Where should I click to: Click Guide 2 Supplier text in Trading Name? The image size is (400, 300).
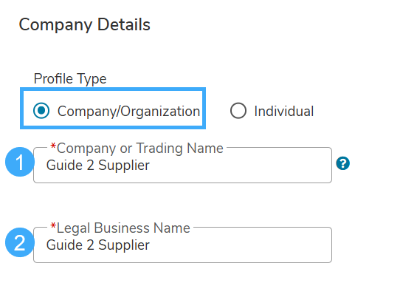click(x=98, y=166)
